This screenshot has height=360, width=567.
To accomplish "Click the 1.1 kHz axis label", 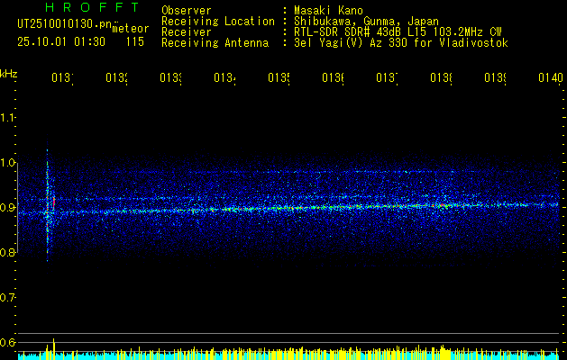I will [7, 117].
